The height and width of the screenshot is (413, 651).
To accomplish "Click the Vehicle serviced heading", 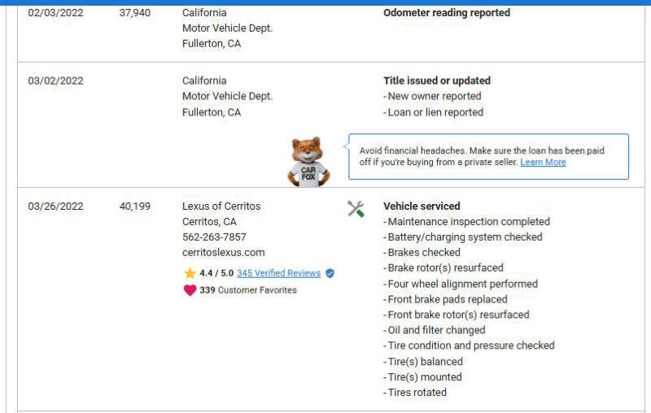I will (422, 206).
